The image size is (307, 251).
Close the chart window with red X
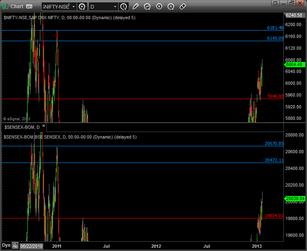click(x=300, y=3)
